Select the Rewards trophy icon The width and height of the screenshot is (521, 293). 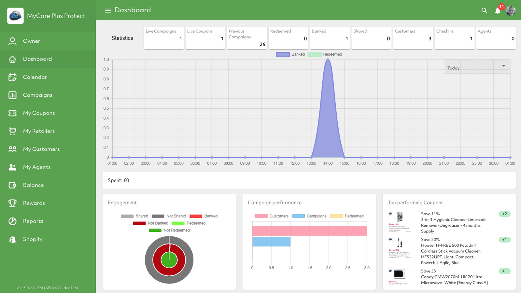[12, 203]
